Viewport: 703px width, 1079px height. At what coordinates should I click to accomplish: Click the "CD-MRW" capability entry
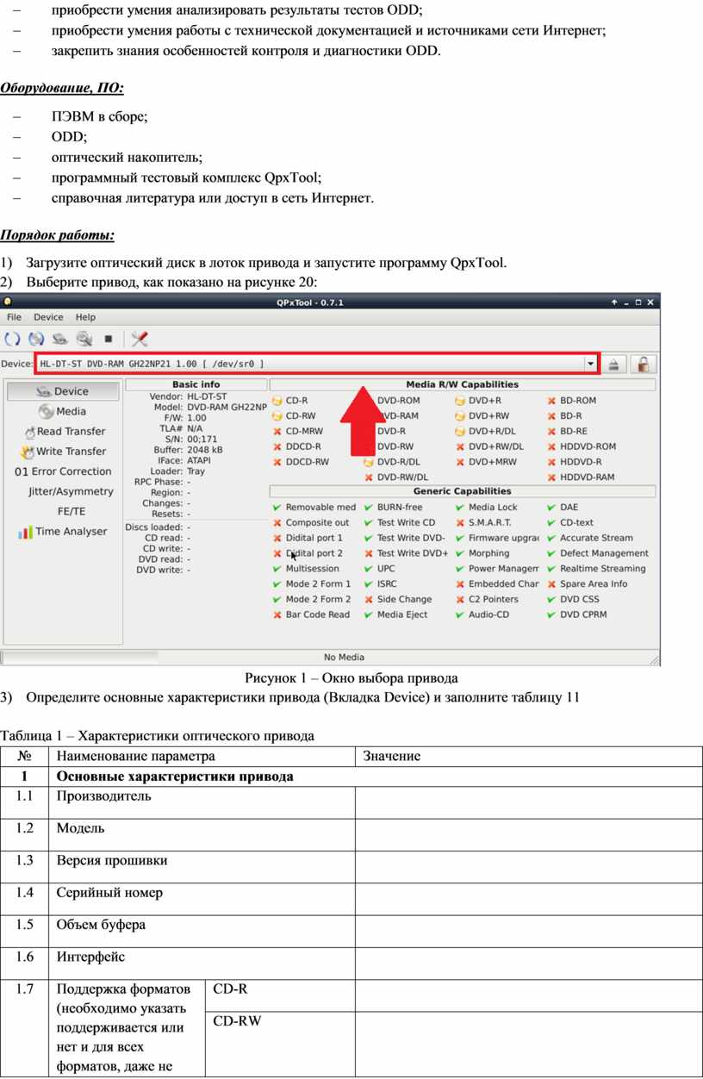(299, 431)
